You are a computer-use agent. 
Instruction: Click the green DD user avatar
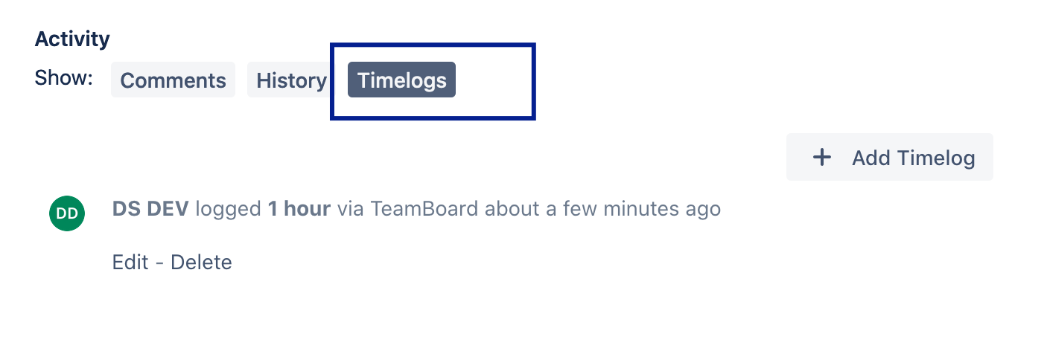[67, 214]
